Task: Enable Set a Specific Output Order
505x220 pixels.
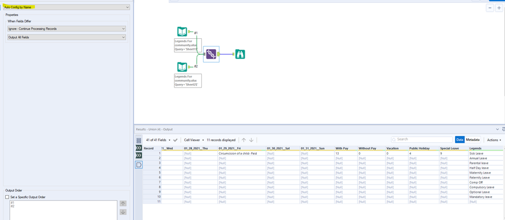Action: tap(7, 197)
